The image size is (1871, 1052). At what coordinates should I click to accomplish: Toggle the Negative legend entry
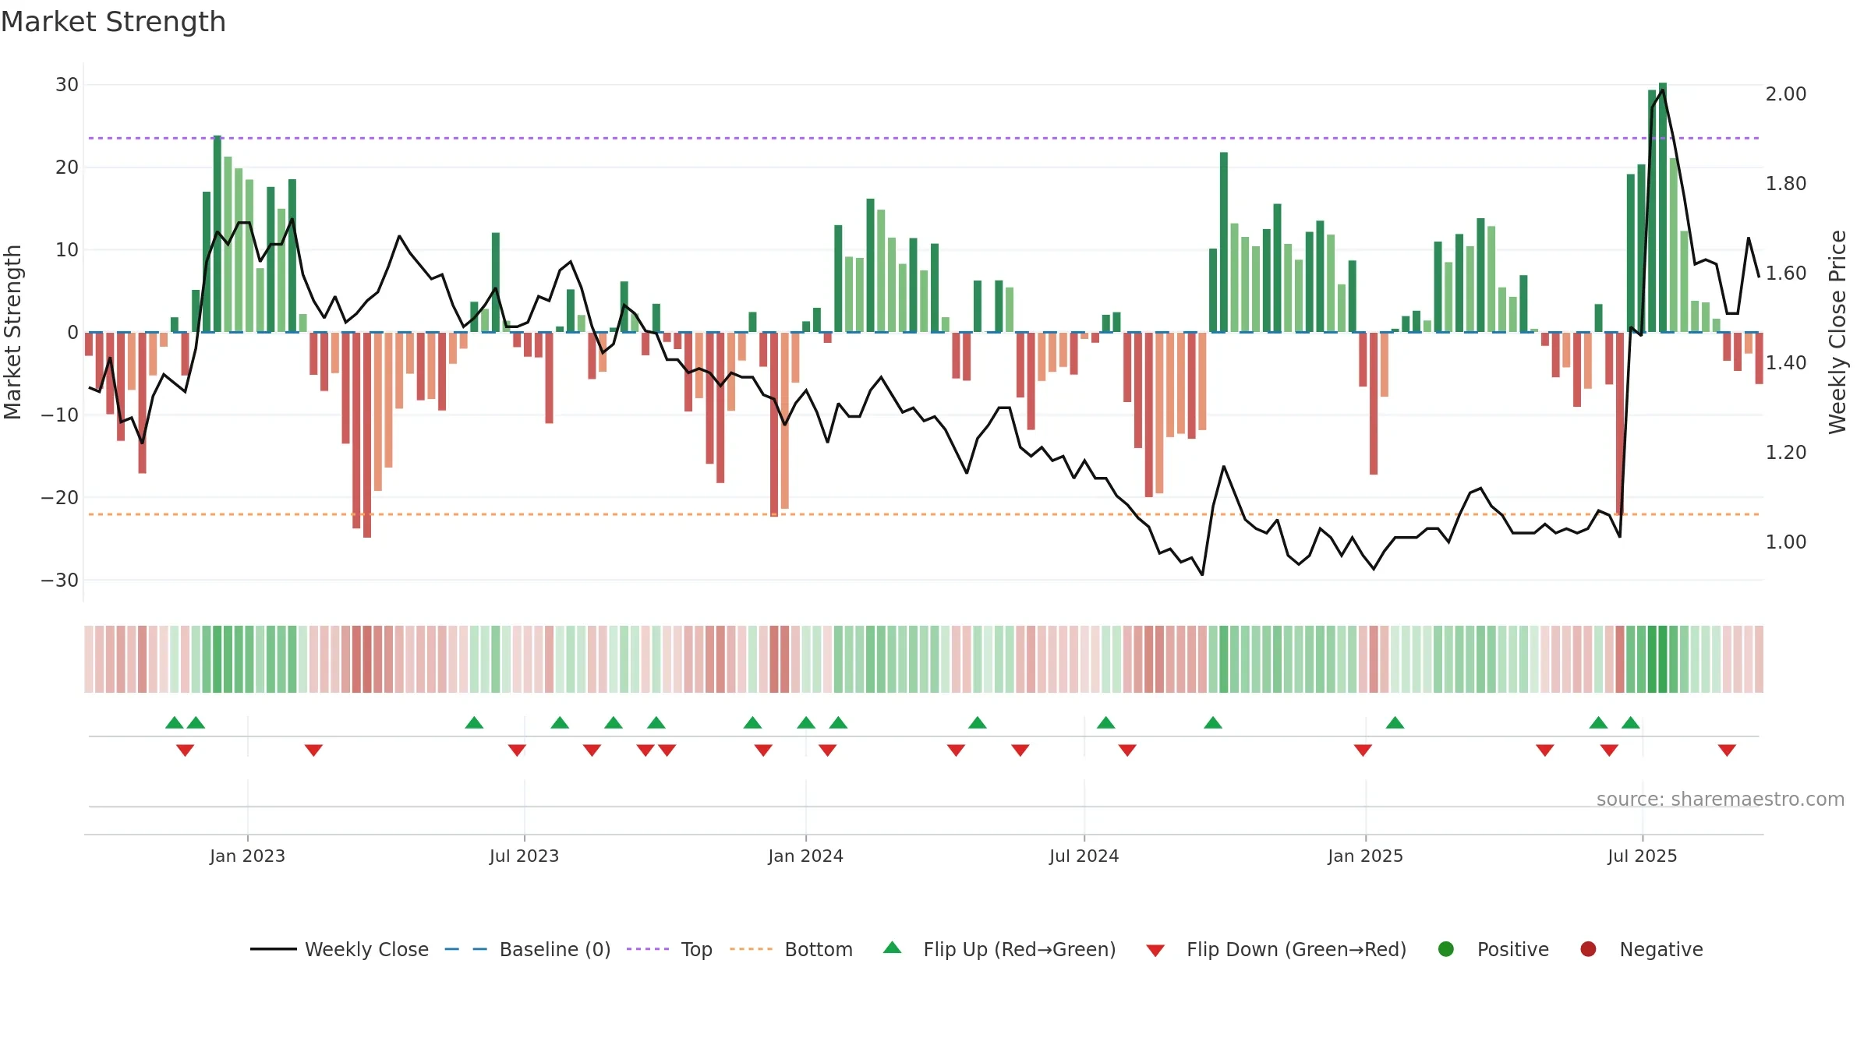[x=1641, y=949]
